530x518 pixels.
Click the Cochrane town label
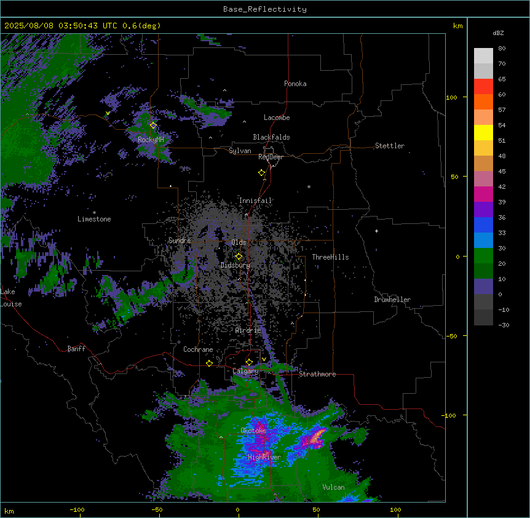[198, 349]
